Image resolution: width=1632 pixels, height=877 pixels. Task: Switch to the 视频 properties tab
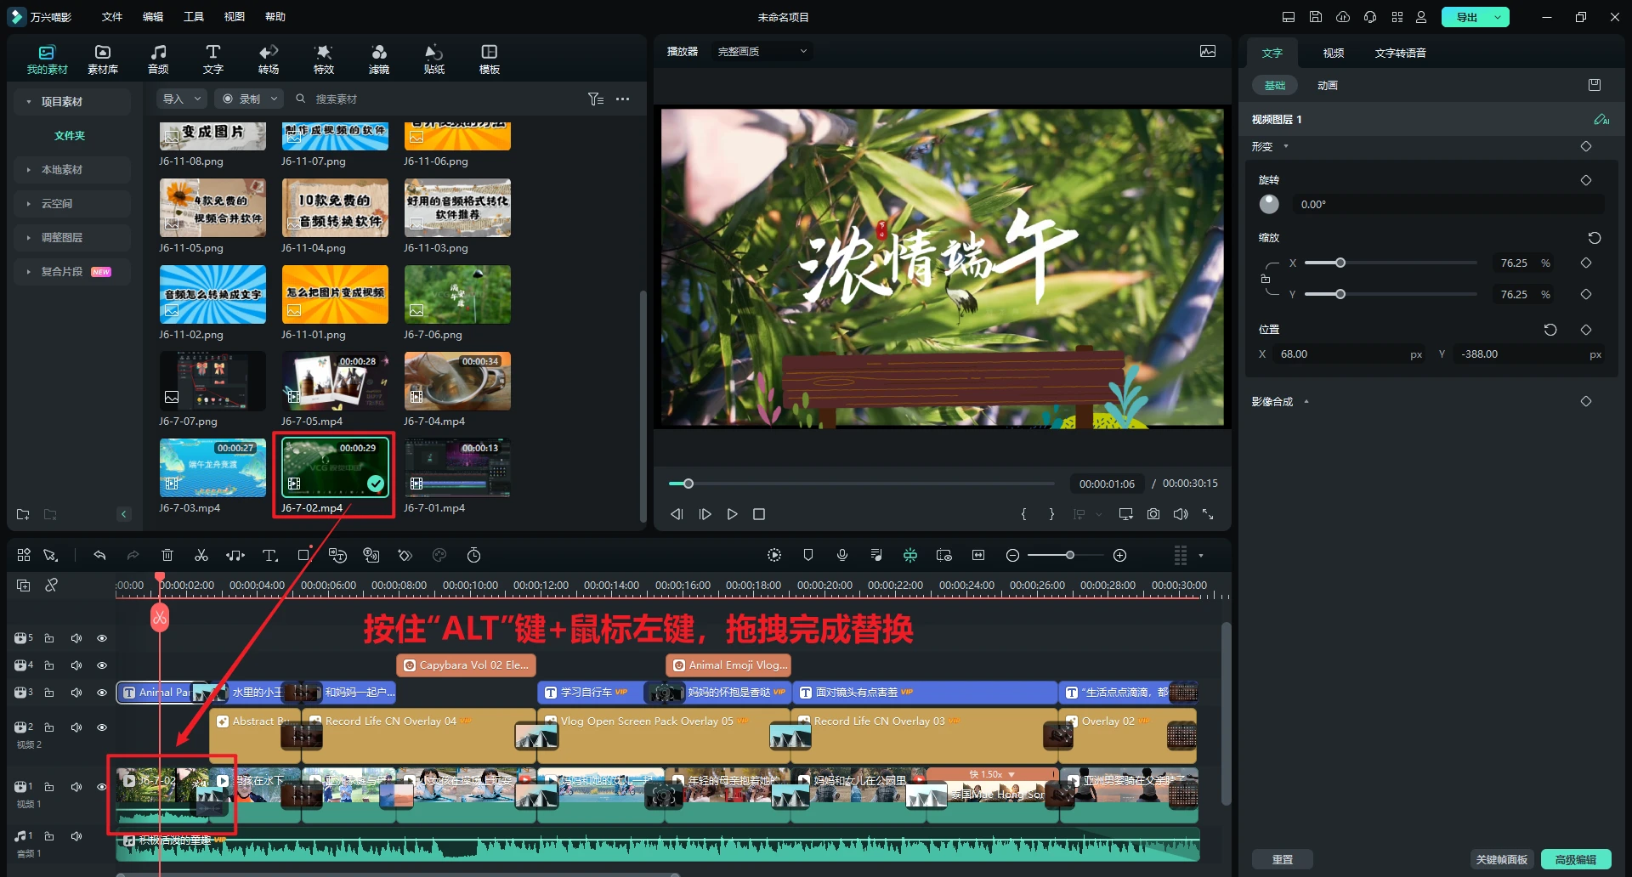tap(1334, 53)
